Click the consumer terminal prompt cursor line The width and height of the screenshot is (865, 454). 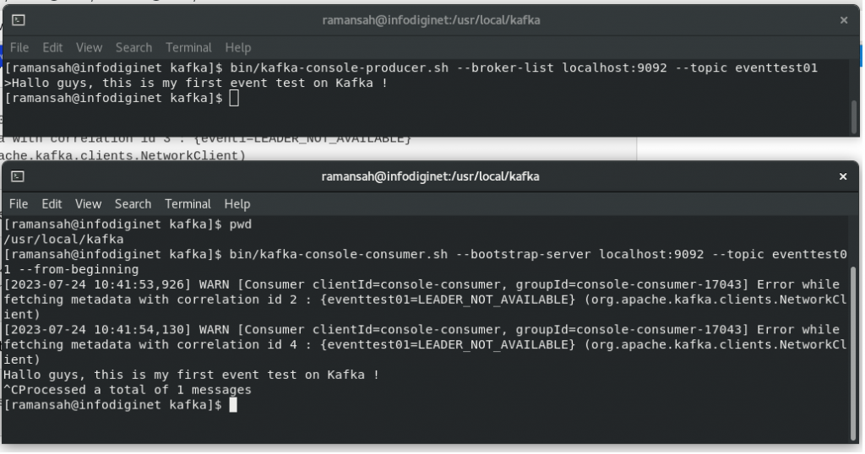(120, 405)
